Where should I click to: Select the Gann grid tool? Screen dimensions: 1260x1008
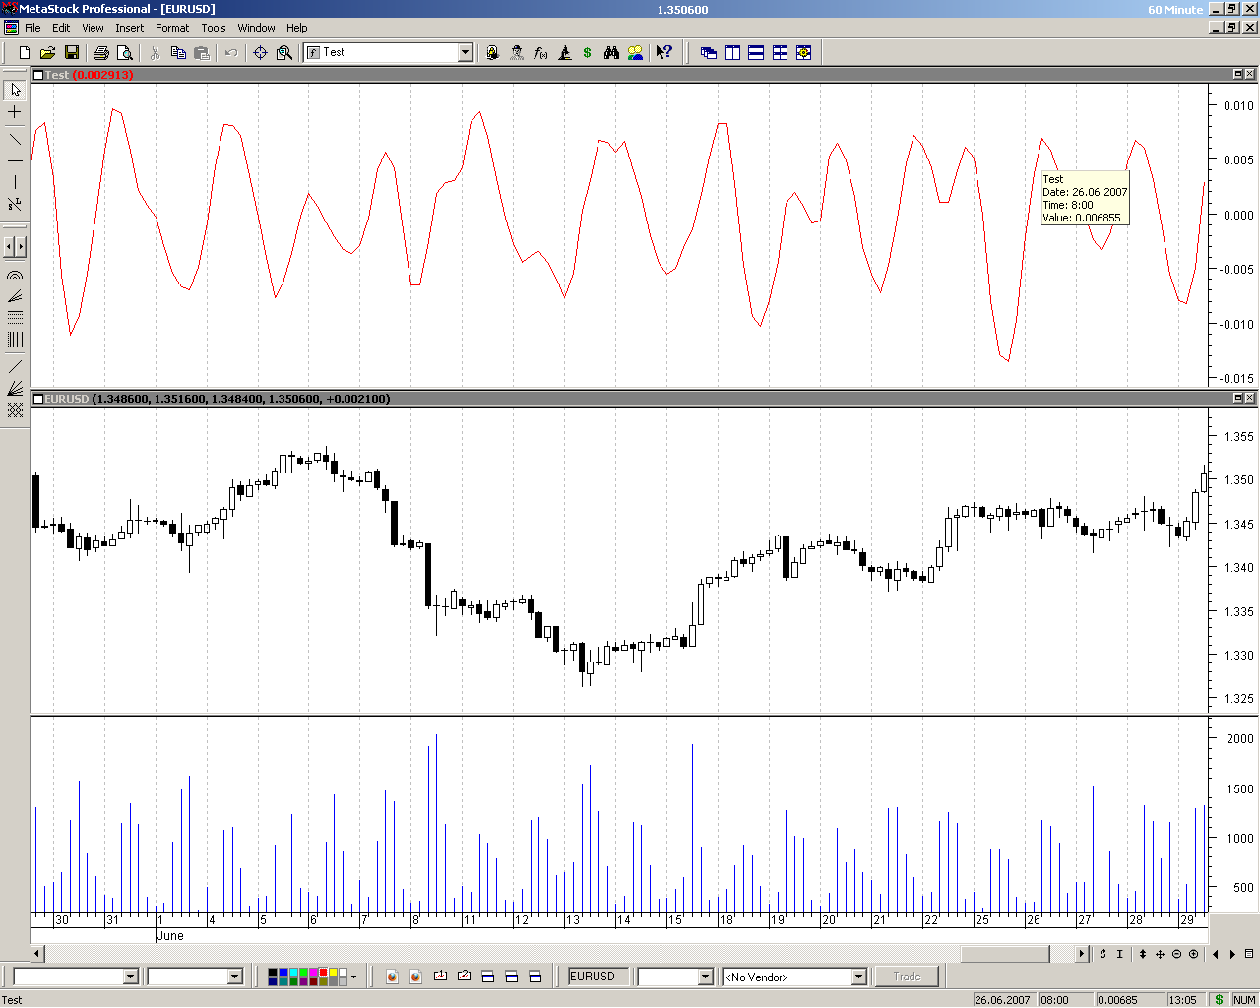pos(15,410)
